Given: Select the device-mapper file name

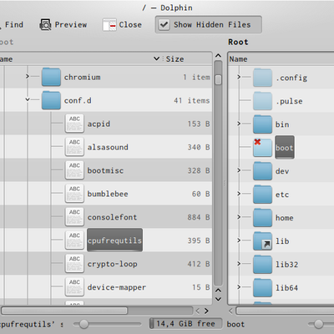Looking at the screenshot, I should point(117,287).
